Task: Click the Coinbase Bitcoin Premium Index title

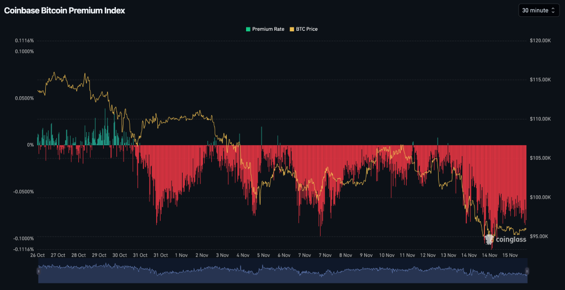Action: (x=65, y=11)
